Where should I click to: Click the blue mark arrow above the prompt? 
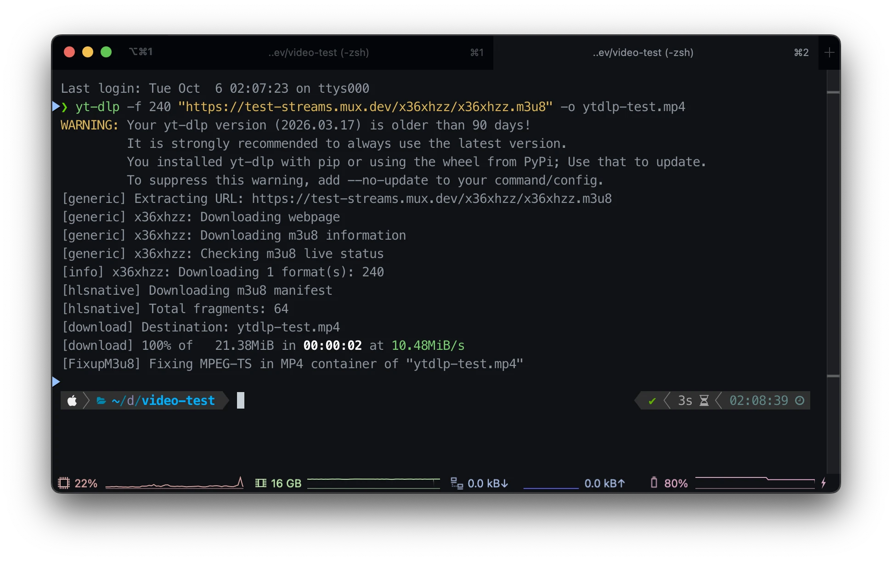click(56, 381)
